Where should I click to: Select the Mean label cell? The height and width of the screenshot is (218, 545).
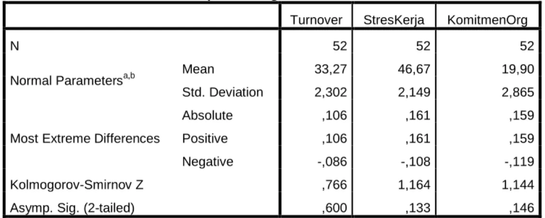click(x=198, y=69)
